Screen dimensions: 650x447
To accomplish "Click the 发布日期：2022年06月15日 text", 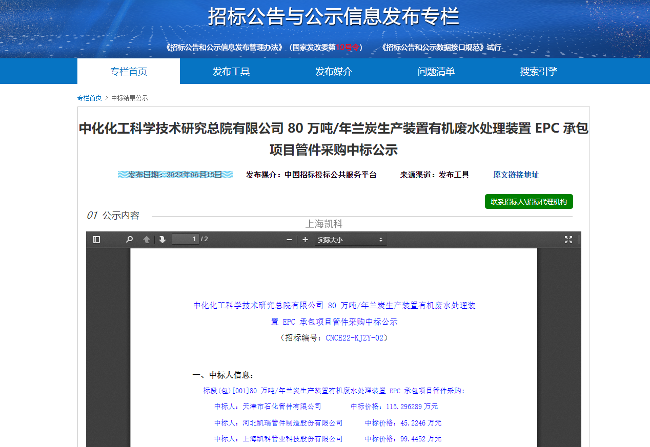I will [175, 175].
